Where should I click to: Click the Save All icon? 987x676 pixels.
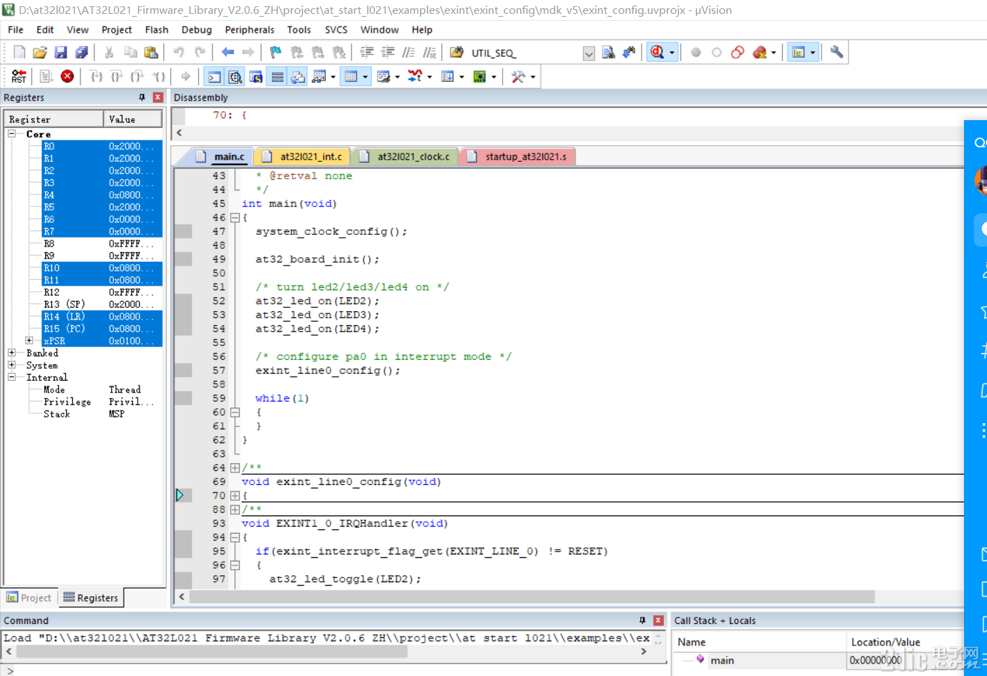point(81,52)
